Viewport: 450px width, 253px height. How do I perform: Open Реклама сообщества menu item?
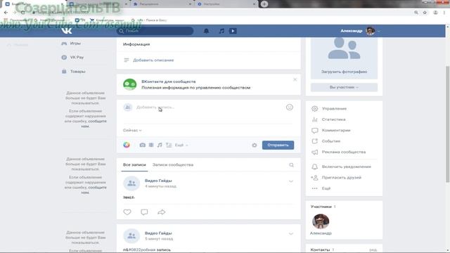pyautogui.click(x=344, y=152)
